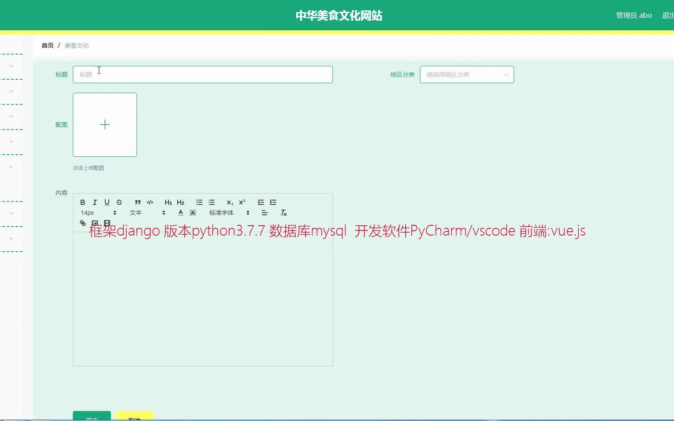Click inside the 内容 rich text area

click(202, 299)
